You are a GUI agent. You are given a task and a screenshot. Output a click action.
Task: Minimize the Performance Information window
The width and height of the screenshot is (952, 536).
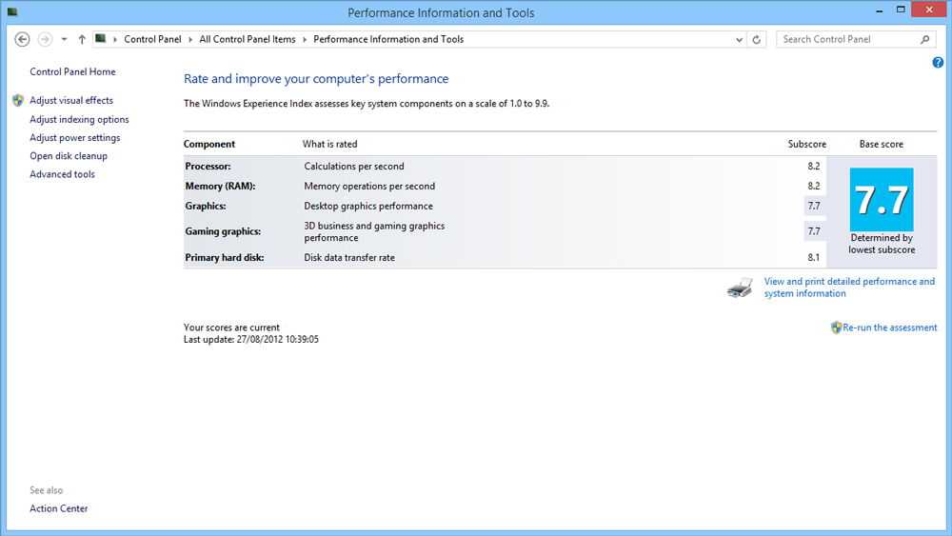[879, 10]
